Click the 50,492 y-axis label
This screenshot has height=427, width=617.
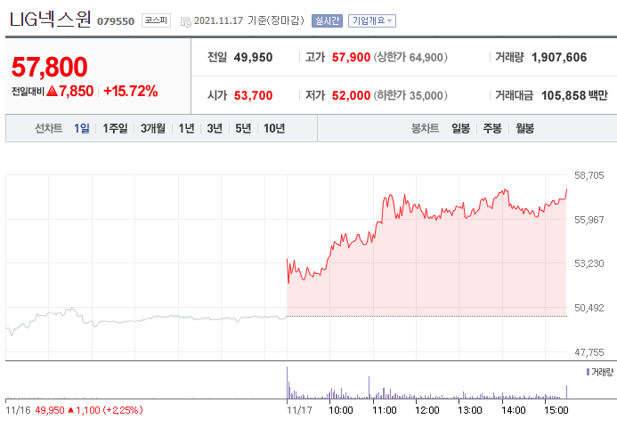point(589,308)
